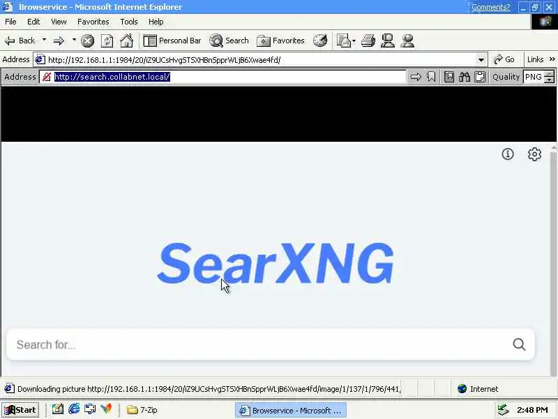Refresh the page with the Refresh icon
This screenshot has height=419, width=558.
click(107, 41)
